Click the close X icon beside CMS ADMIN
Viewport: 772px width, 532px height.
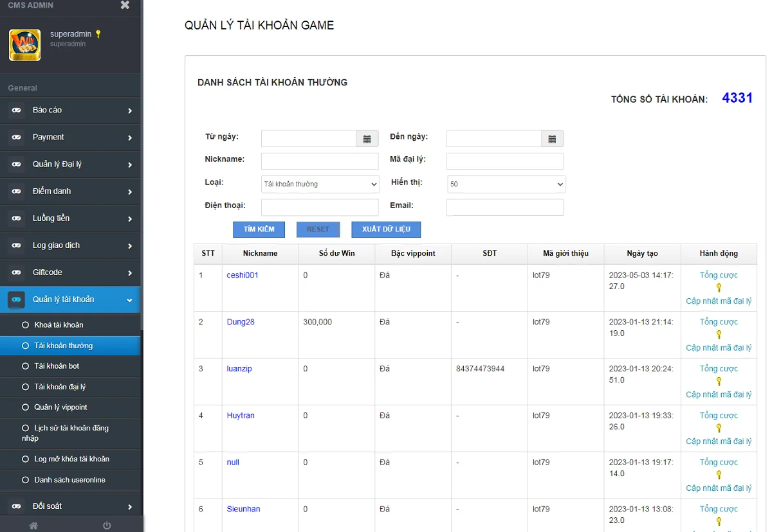pos(125,5)
